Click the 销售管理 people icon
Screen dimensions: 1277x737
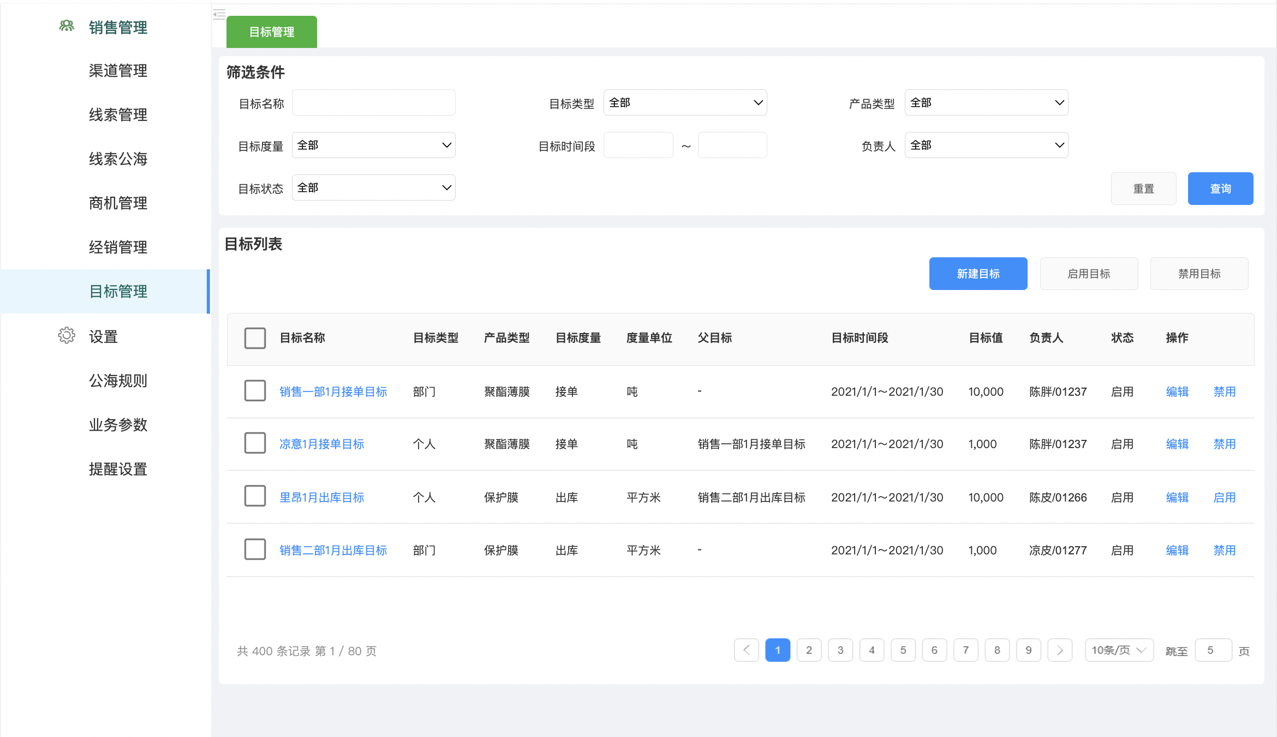pyautogui.click(x=67, y=26)
